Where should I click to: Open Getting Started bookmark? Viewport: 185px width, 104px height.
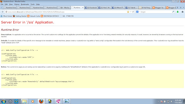click(x=20, y=16)
